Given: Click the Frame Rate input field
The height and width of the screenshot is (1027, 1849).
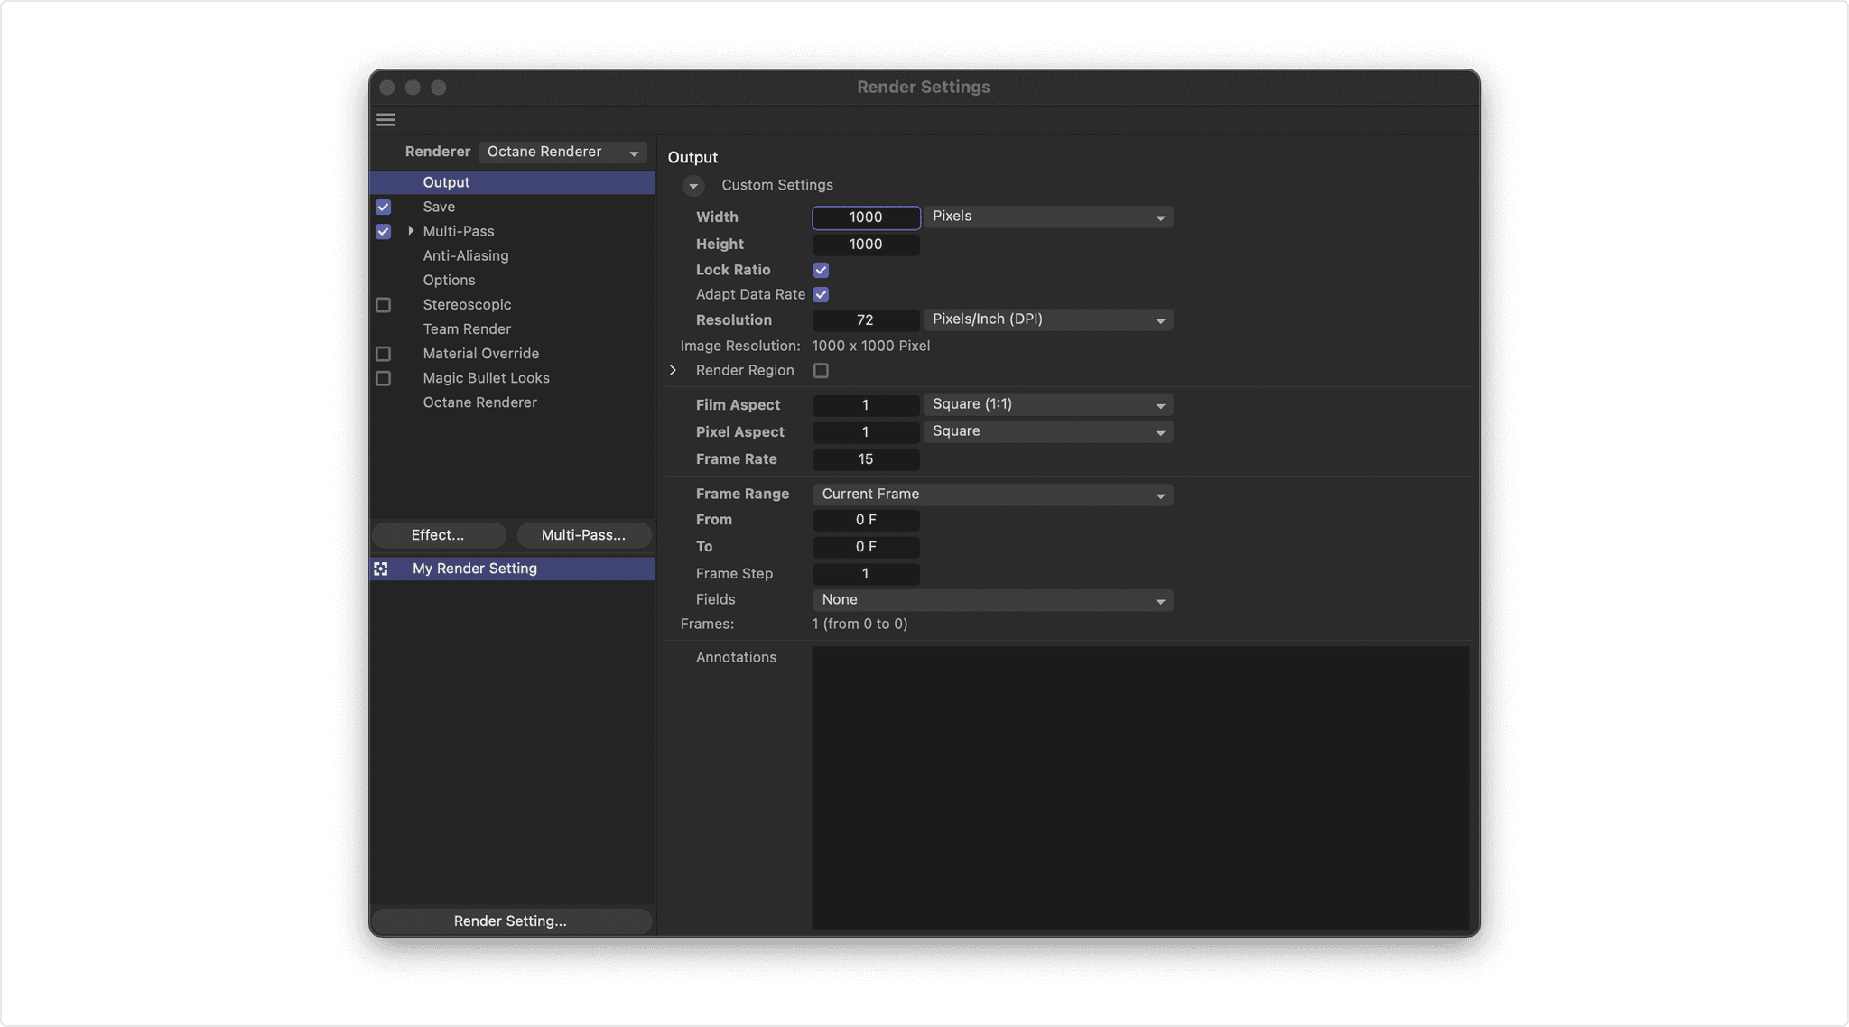Looking at the screenshot, I should click(x=865, y=459).
